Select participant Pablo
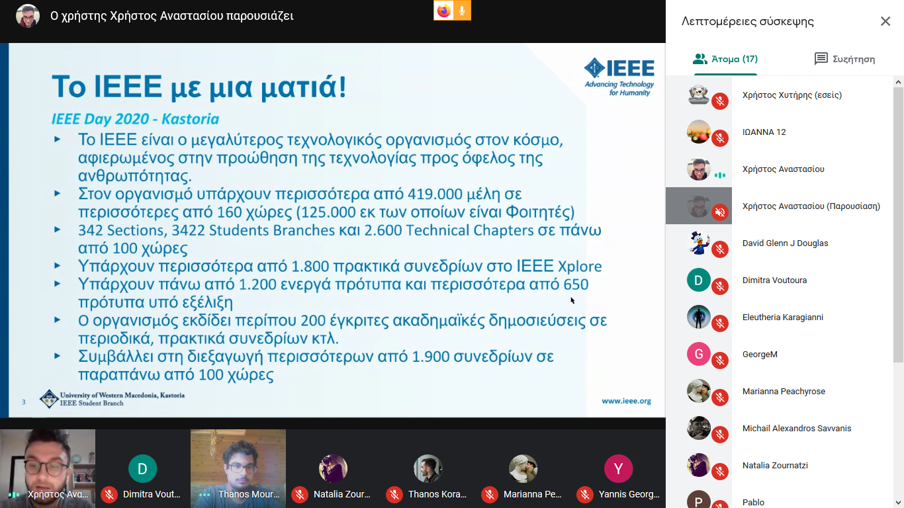Screen dimensions: 904x508 click(x=780, y=497)
